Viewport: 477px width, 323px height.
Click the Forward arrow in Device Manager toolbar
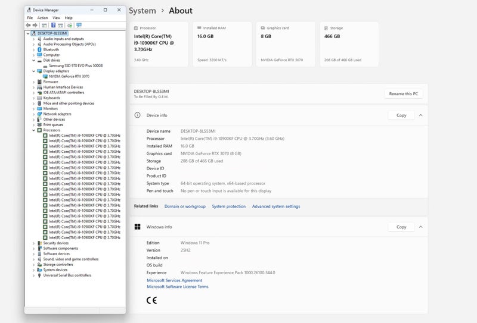35,25
